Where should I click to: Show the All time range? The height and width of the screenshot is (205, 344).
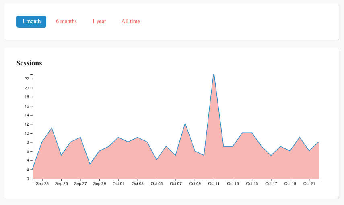pyautogui.click(x=130, y=22)
